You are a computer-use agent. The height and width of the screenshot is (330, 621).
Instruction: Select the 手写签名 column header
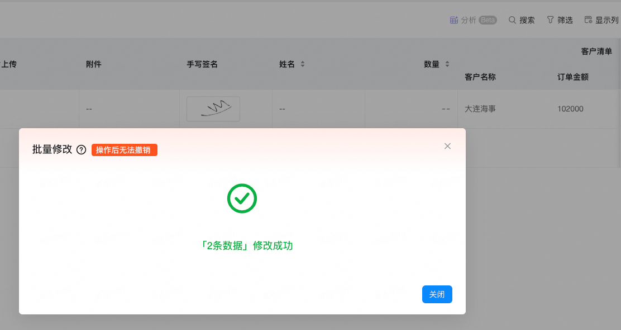[x=202, y=64]
